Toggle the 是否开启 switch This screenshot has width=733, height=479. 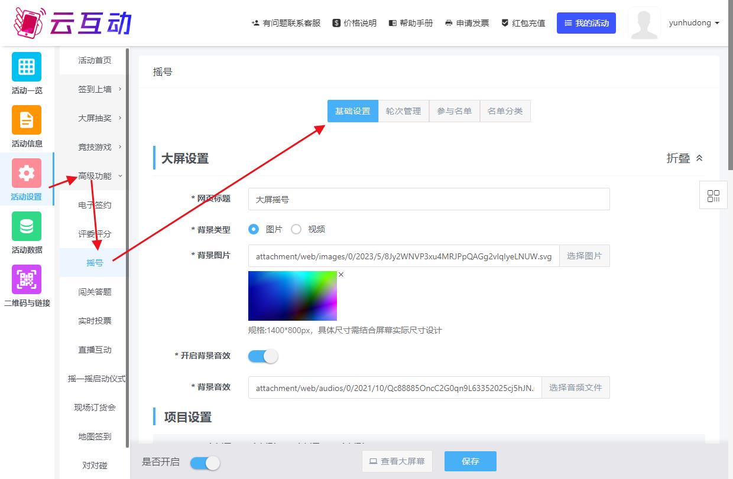click(x=205, y=463)
